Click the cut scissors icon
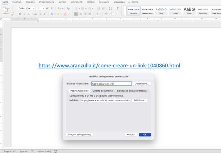The image size is (221, 153). coord(12,8)
